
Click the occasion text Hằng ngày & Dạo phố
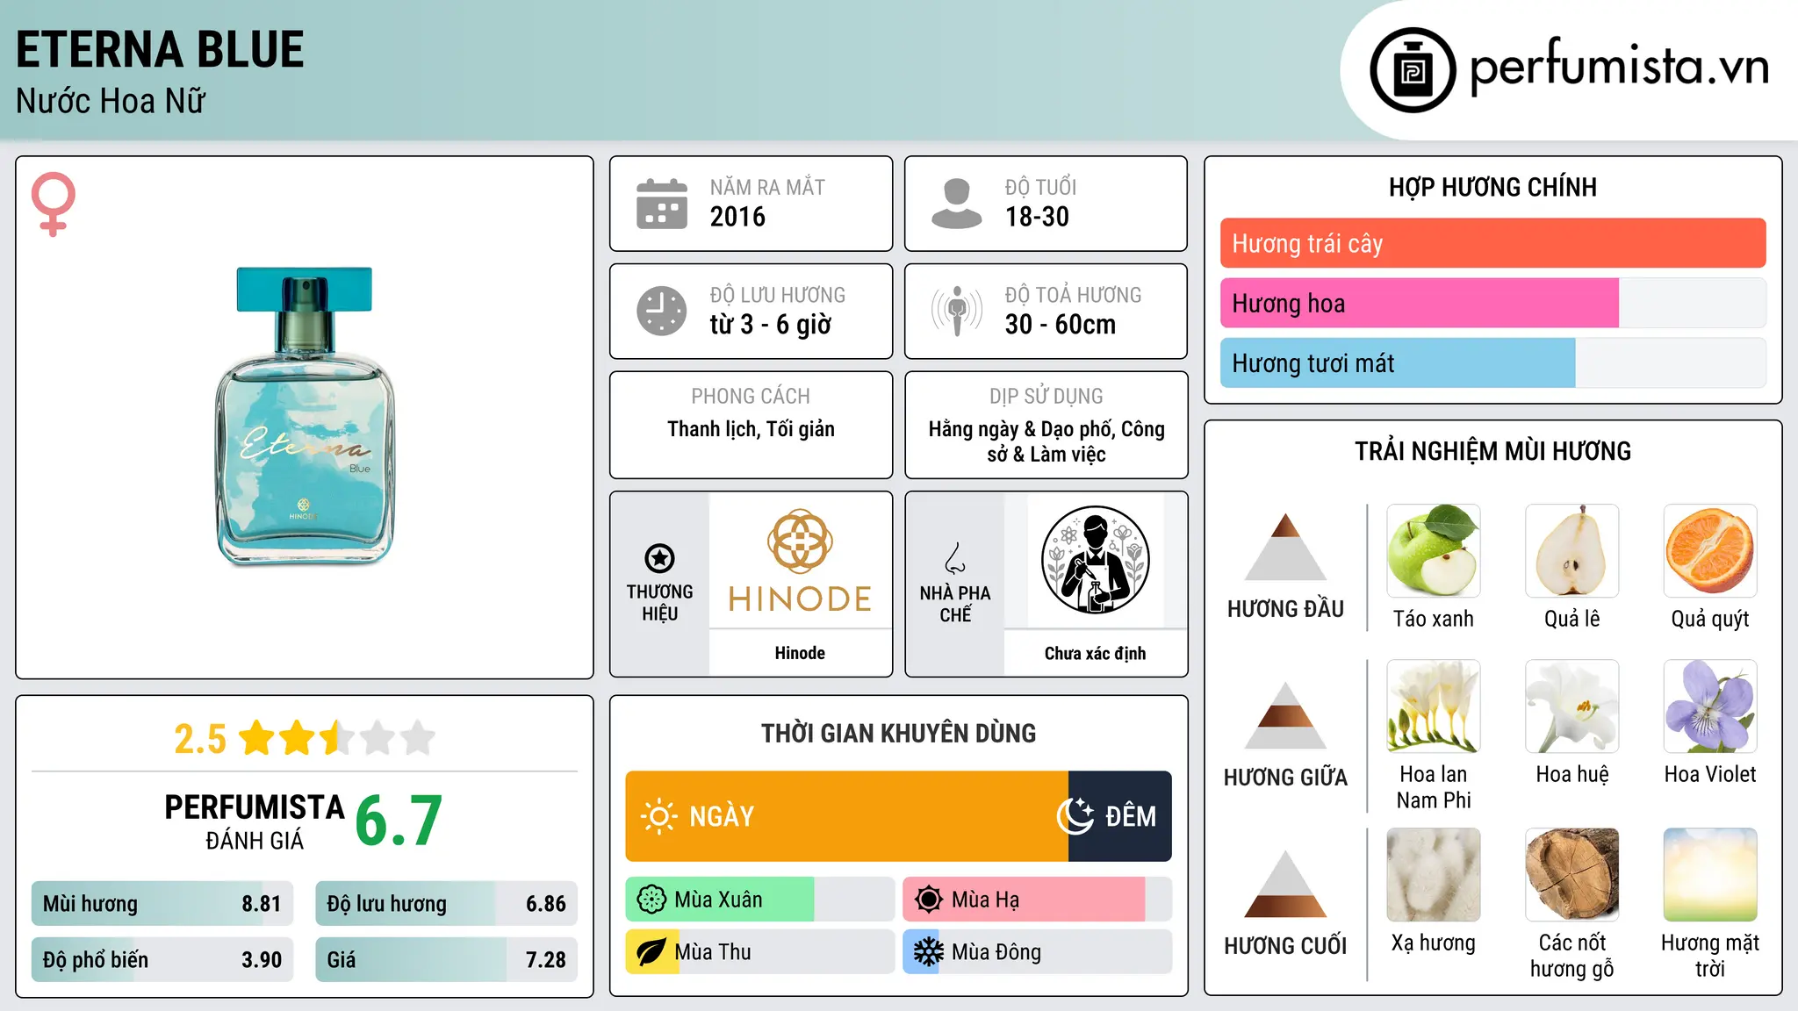(1022, 429)
